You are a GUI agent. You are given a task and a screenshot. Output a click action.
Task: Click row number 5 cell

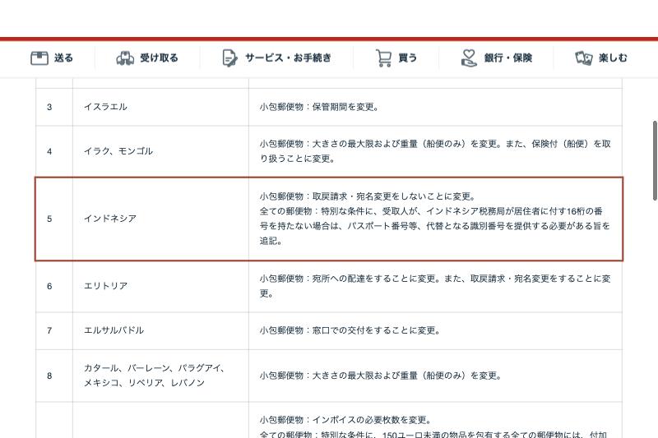point(54,219)
